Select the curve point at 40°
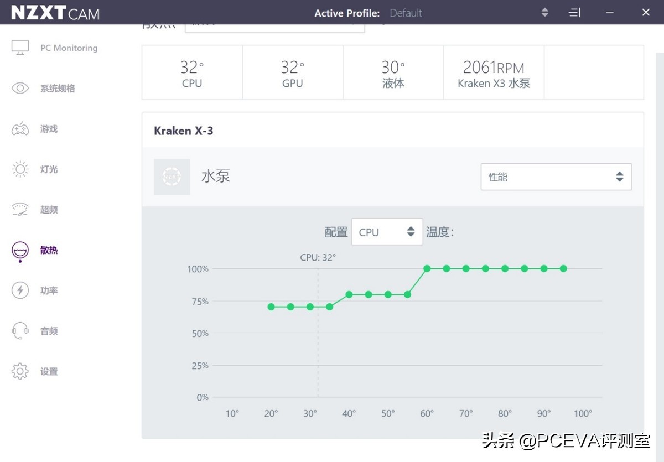Image resolution: width=664 pixels, height=462 pixels. (x=349, y=294)
